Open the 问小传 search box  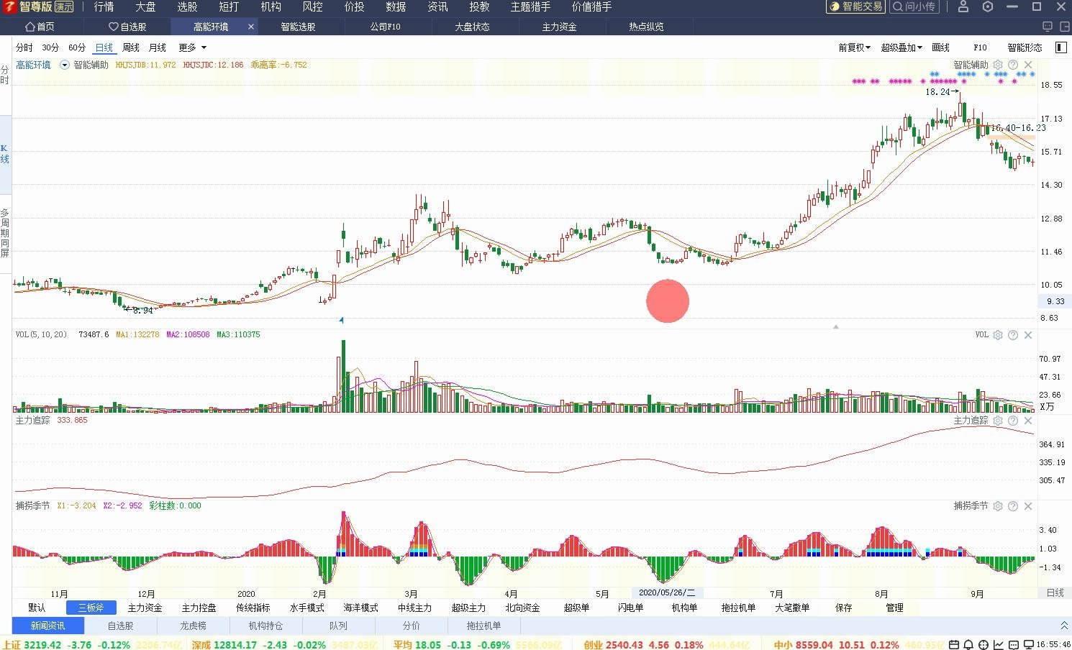(914, 6)
